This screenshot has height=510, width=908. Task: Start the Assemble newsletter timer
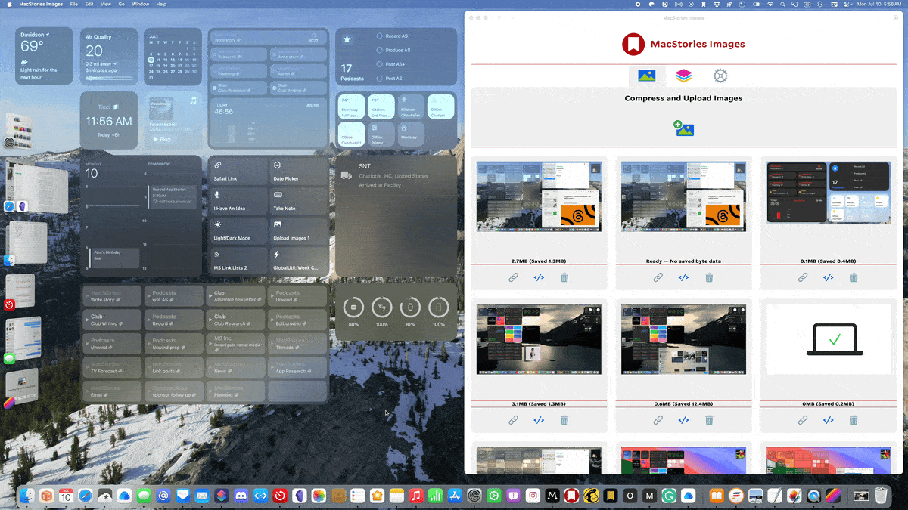(x=235, y=295)
